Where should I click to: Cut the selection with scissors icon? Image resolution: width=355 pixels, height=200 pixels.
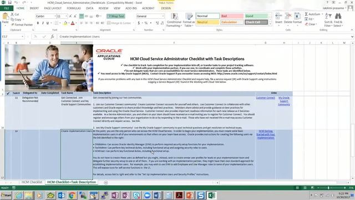click(12, 14)
